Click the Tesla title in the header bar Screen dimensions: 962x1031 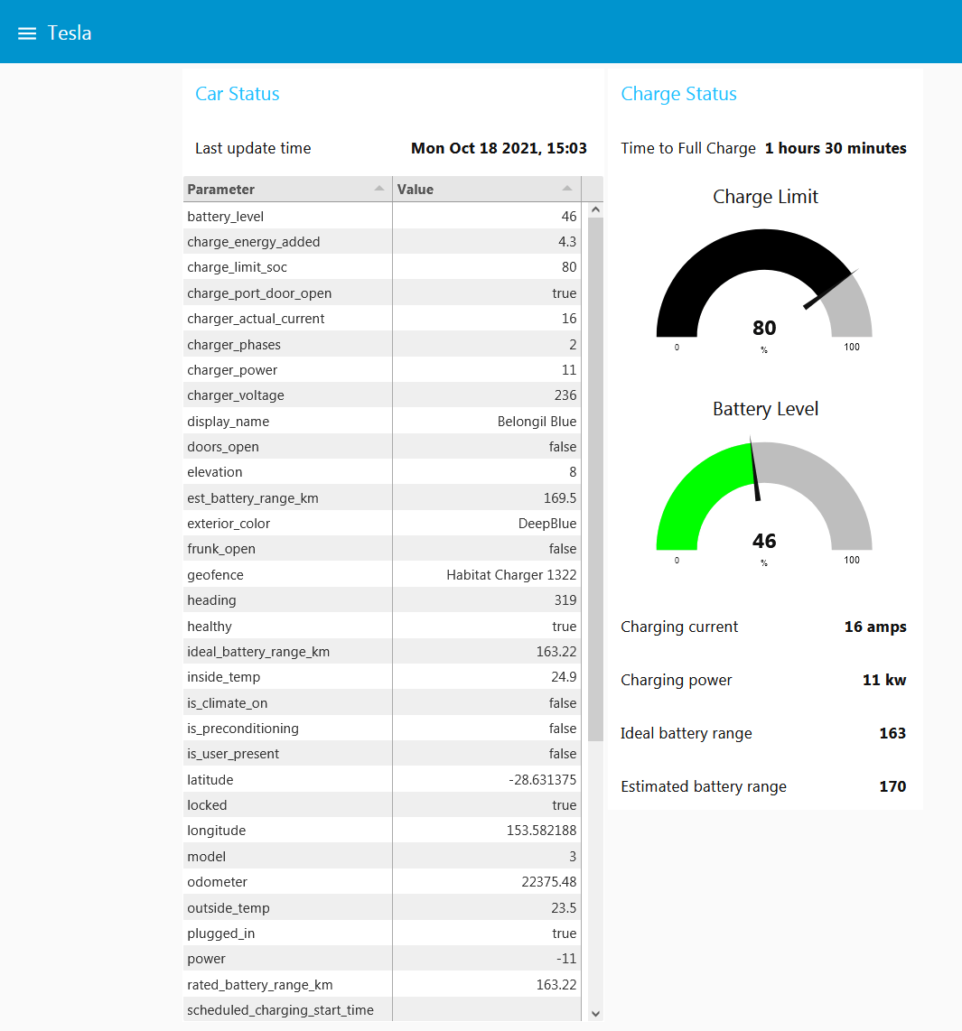tap(70, 33)
